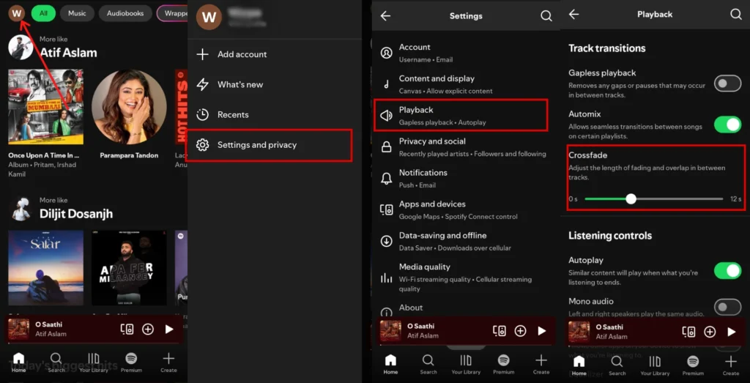Image resolution: width=750 pixels, height=383 pixels.
Task: Select the Audiobooks filter chip
Action: click(x=125, y=13)
